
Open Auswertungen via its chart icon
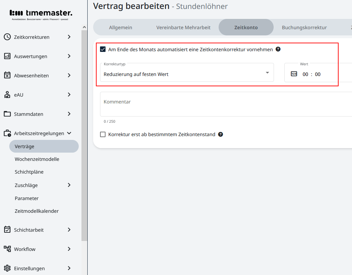7,56
